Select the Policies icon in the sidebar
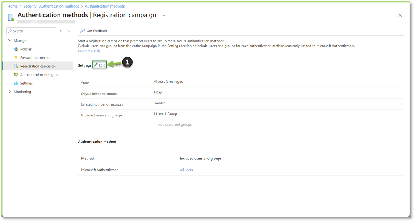This screenshot has width=415, height=222. pos(15,49)
